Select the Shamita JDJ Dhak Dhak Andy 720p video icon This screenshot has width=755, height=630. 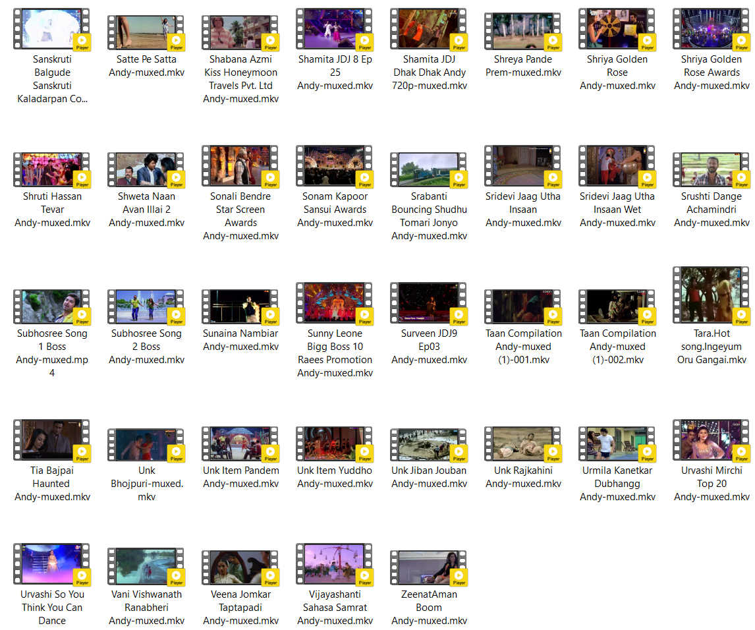(x=429, y=29)
